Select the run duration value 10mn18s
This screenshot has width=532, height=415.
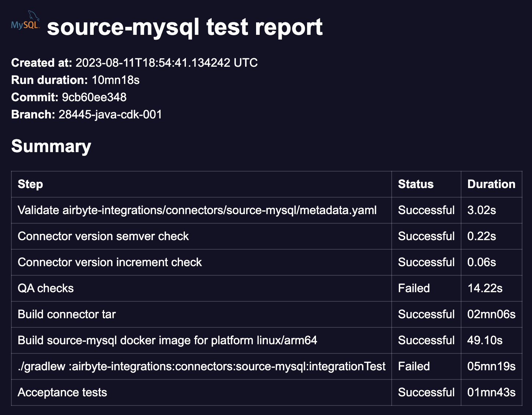tap(116, 80)
